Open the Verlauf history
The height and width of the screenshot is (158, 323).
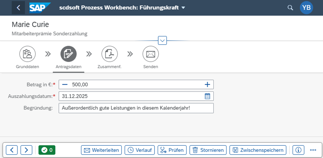click(140, 150)
